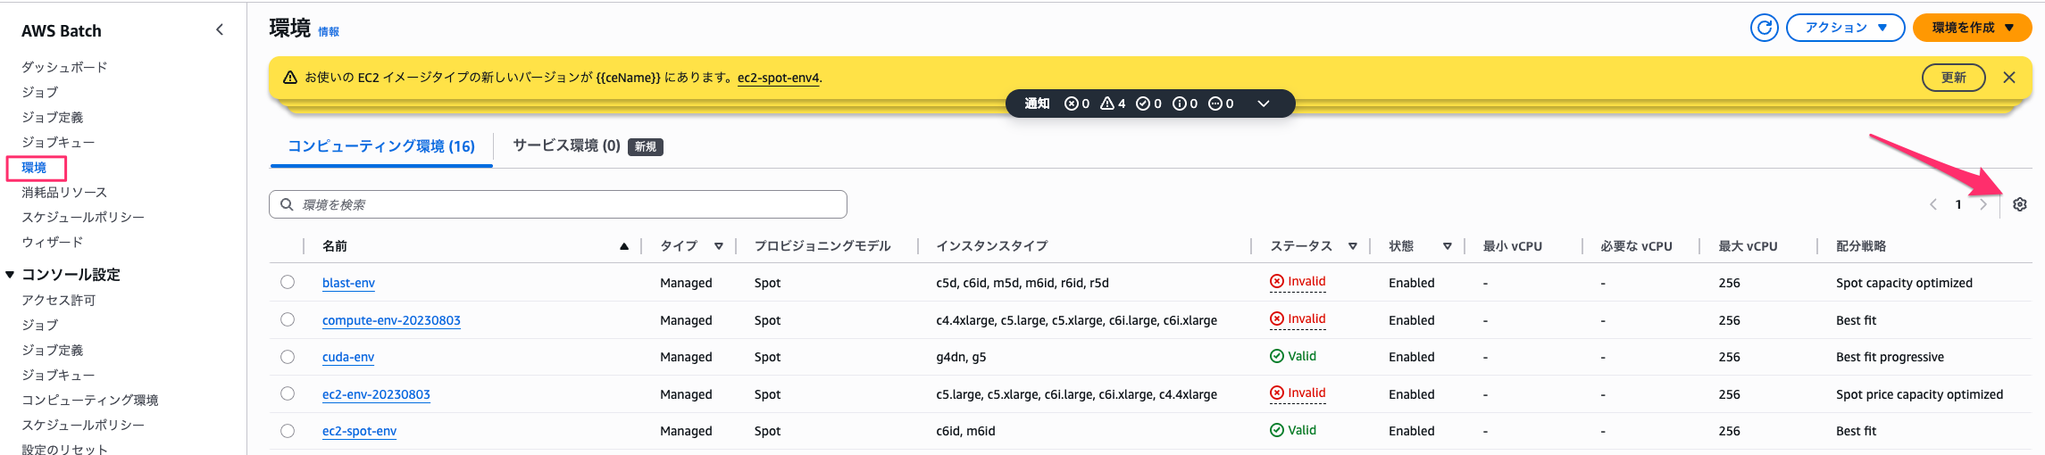Dismiss the yellow warning banner
The image size is (2045, 455).
[2008, 78]
